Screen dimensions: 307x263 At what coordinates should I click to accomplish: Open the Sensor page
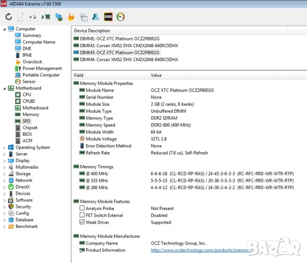(29, 82)
